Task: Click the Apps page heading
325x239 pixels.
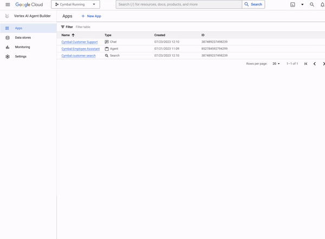Action: [67, 16]
